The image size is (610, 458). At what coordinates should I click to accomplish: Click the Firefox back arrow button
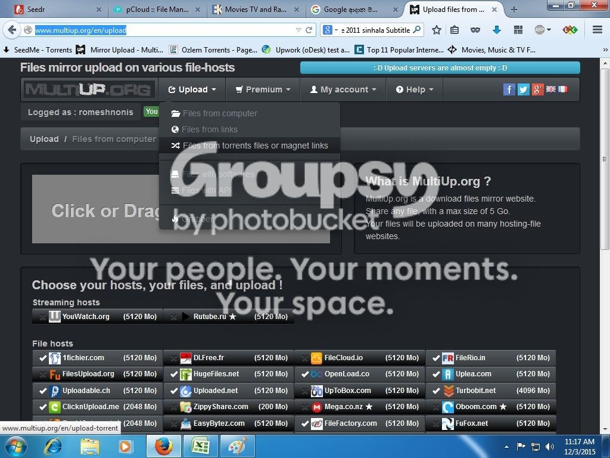[x=12, y=30]
